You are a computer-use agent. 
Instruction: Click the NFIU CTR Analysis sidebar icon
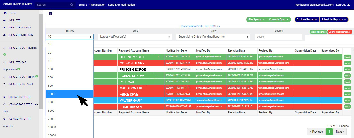4,28
